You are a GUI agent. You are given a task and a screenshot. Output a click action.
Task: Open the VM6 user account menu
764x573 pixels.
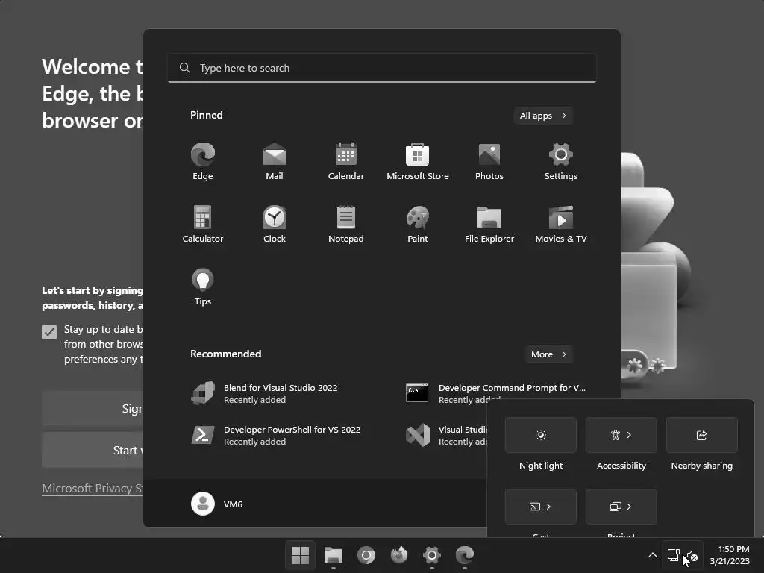[217, 504]
